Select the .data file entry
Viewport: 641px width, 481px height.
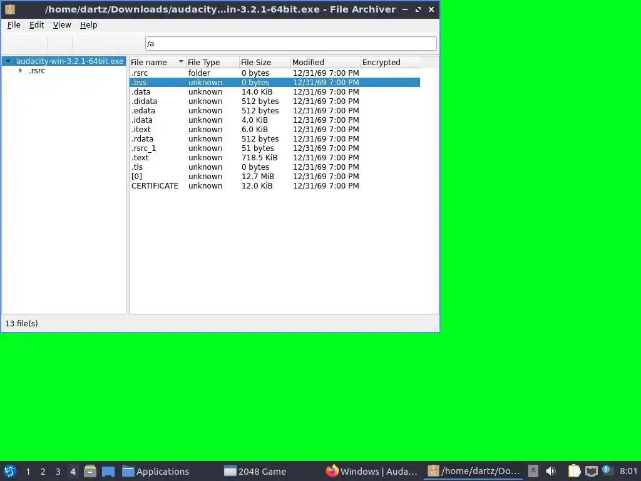[275, 91]
